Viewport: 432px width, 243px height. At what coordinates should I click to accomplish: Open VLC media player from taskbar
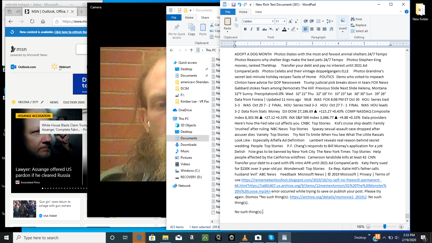coord(245,238)
